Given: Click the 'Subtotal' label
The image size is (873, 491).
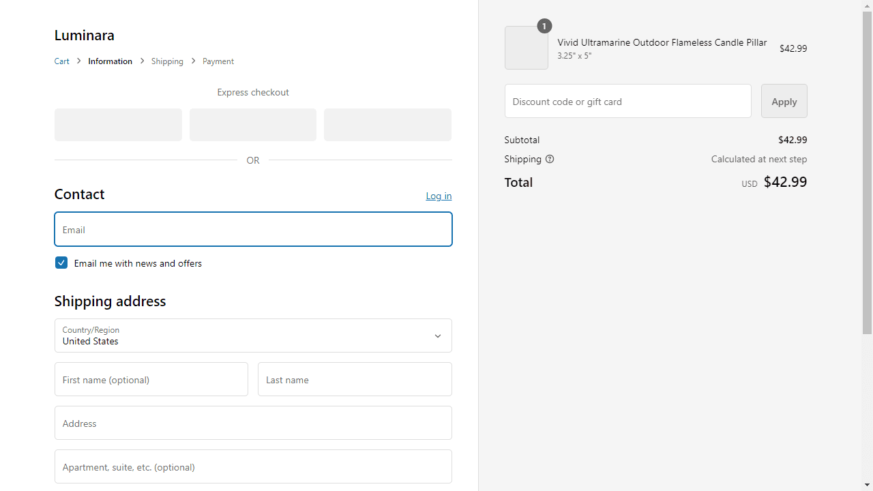Looking at the screenshot, I should coord(522,140).
